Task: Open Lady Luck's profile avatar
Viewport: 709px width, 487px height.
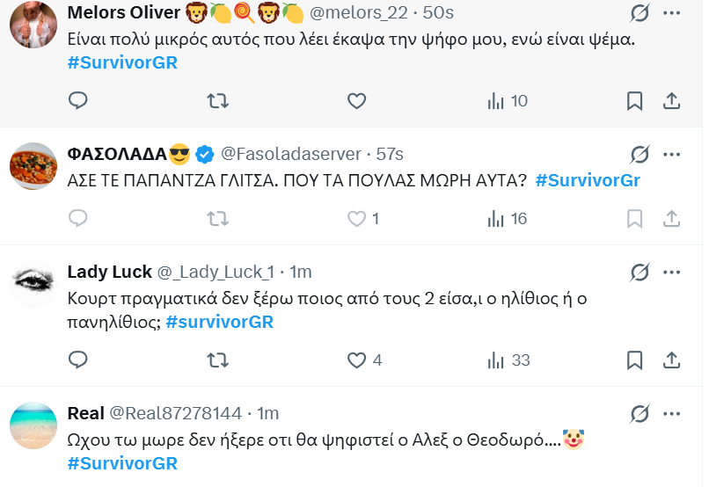Action: pos(33,283)
